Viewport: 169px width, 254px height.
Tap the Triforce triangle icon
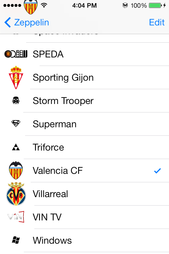pos(16,147)
